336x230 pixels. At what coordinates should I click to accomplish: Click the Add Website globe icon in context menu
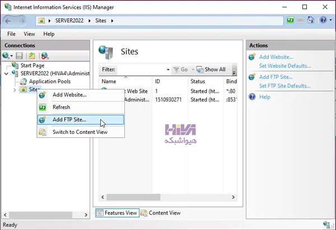point(43,95)
